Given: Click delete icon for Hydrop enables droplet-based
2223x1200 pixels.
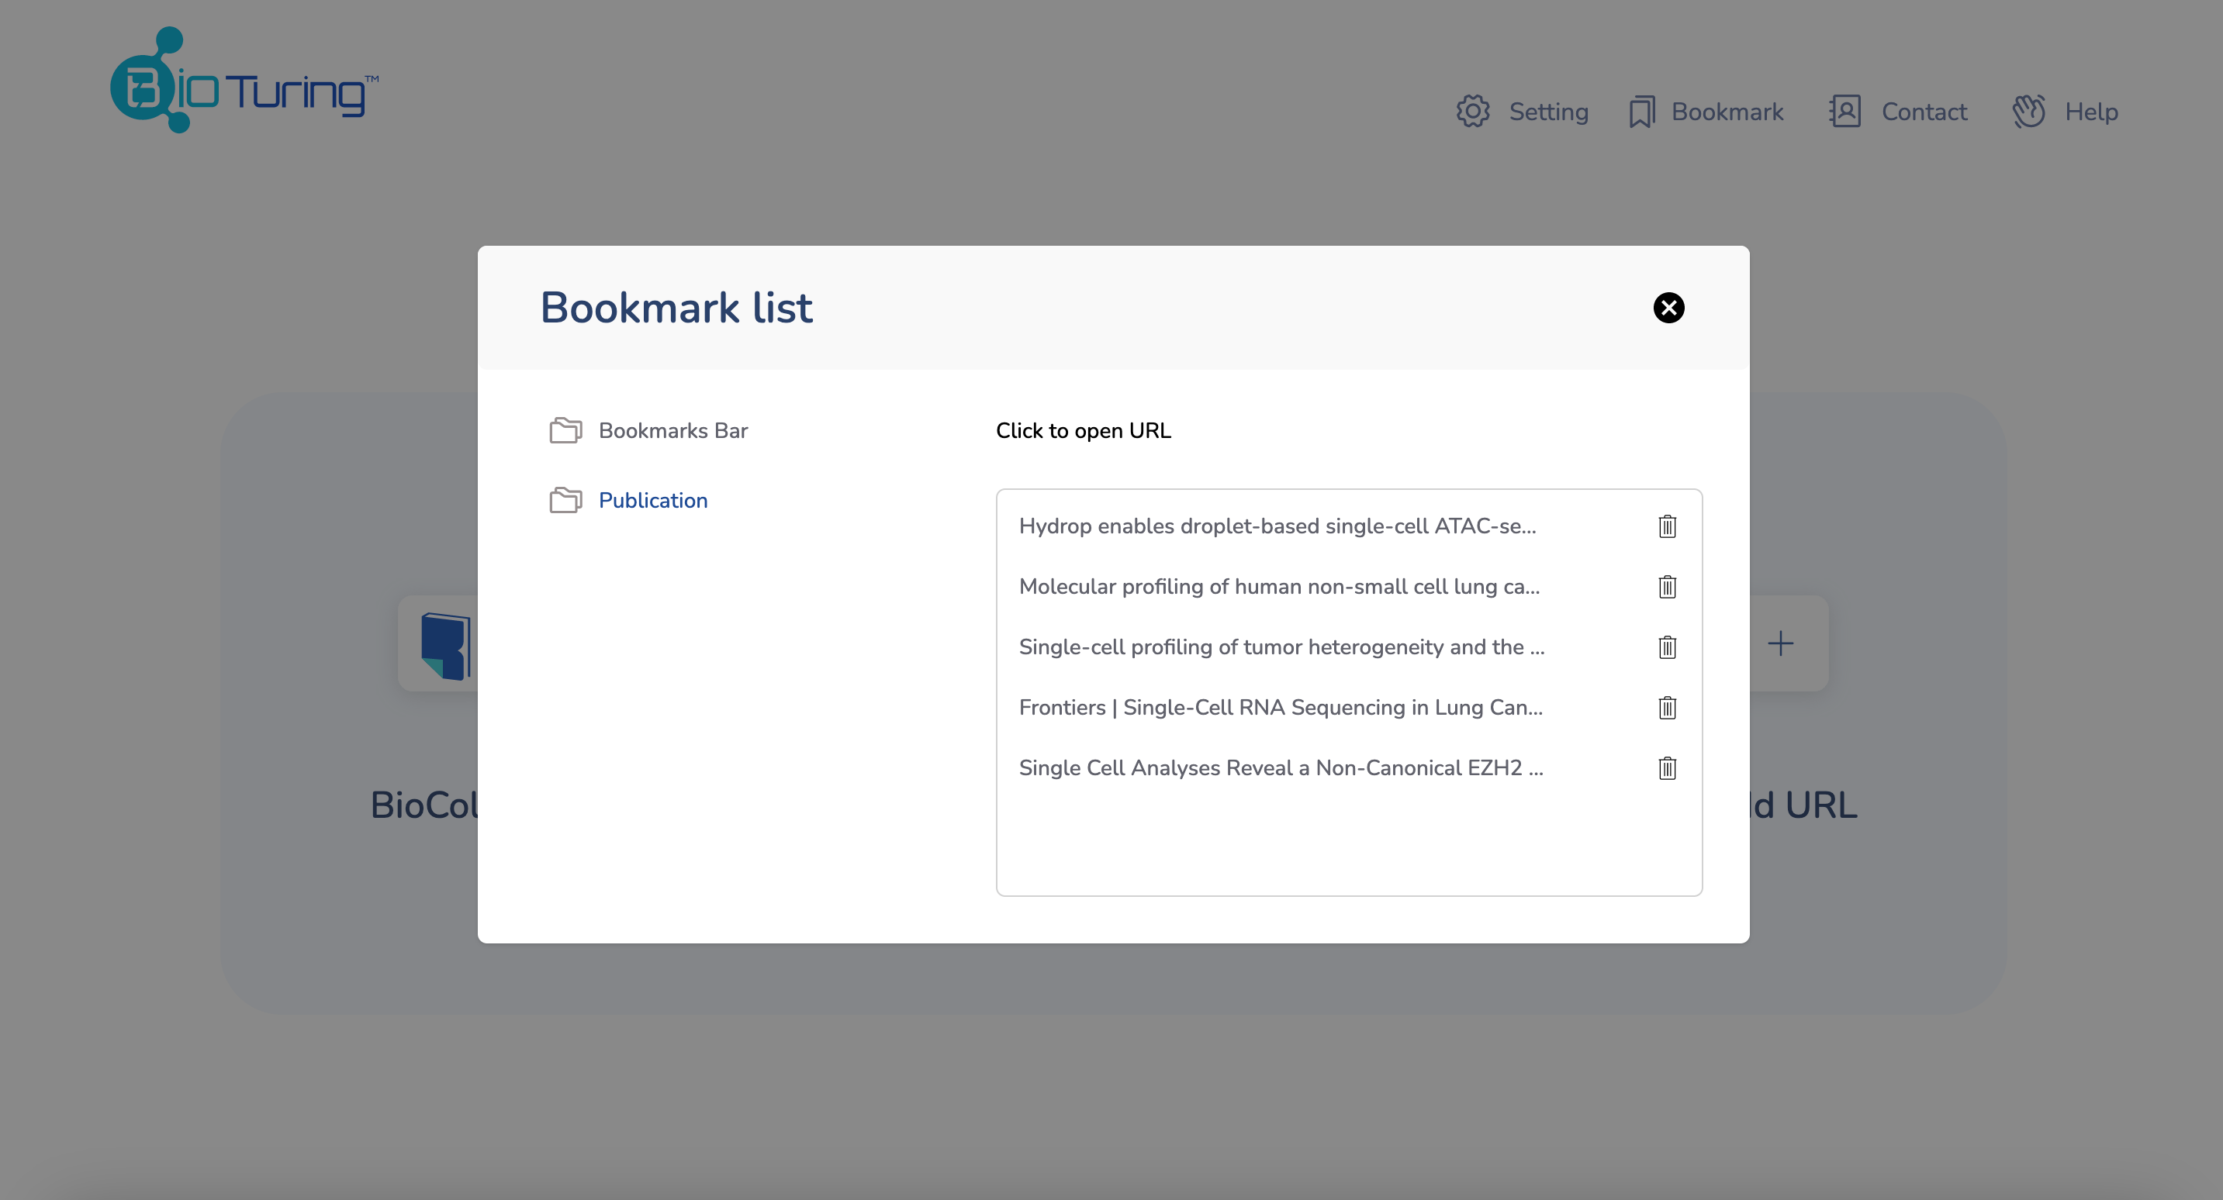Looking at the screenshot, I should coord(1668,526).
